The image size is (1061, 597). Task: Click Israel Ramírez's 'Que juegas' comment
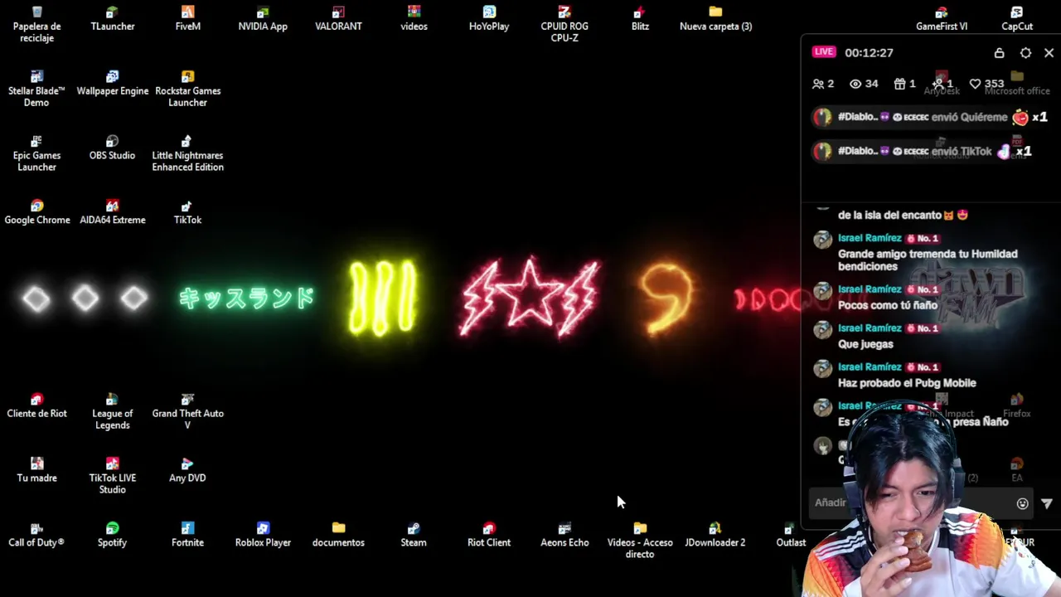coord(865,344)
